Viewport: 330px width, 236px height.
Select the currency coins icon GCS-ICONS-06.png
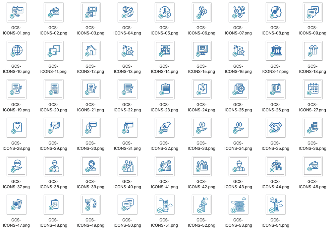[202, 12]
